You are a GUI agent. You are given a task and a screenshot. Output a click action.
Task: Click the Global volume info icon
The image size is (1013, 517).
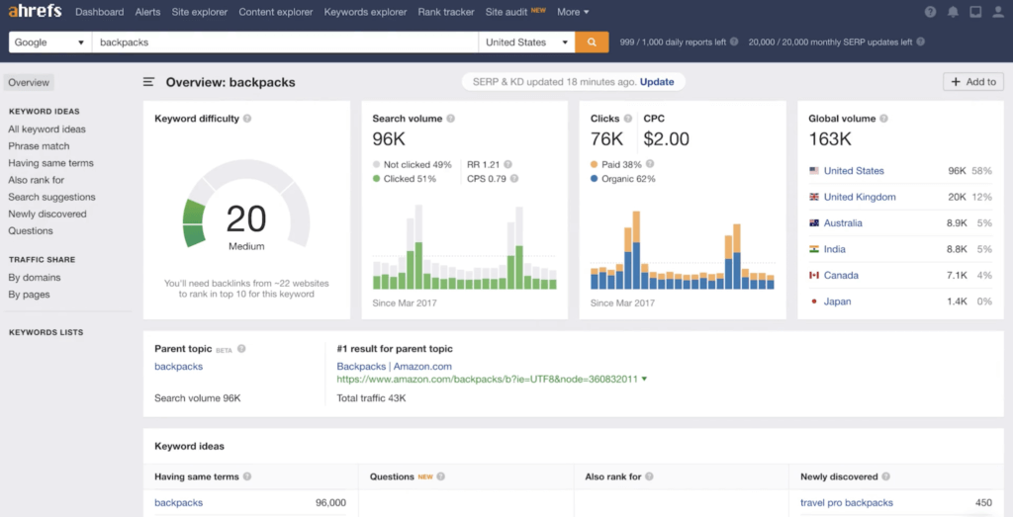tap(884, 119)
